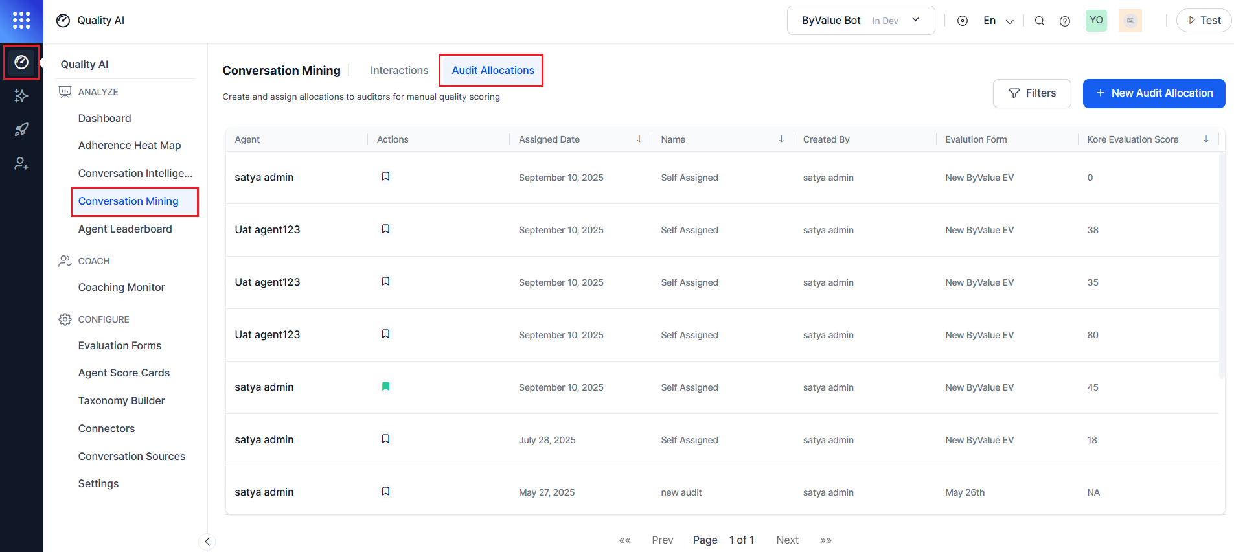The width and height of the screenshot is (1234, 552).
Task: Open the nine-dot app launcher grid
Action: click(x=21, y=20)
